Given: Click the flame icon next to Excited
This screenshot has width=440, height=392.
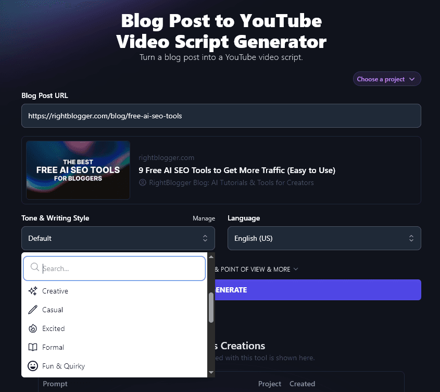Looking at the screenshot, I should pyautogui.click(x=33, y=328).
